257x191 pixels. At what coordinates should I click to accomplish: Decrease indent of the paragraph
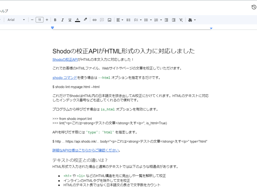[x=166, y=20]
